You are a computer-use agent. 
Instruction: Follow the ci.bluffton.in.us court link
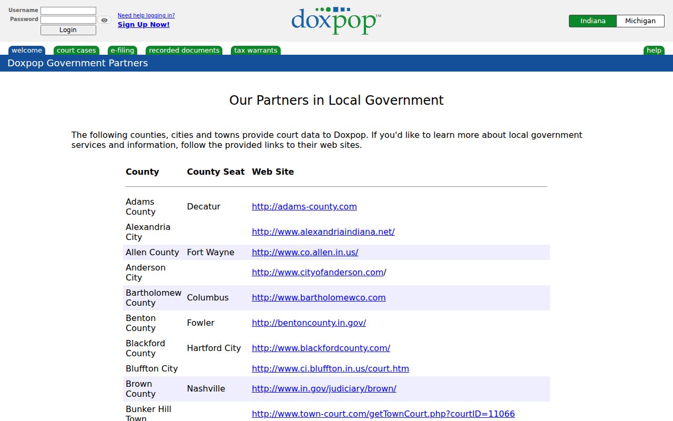point(330,369)
